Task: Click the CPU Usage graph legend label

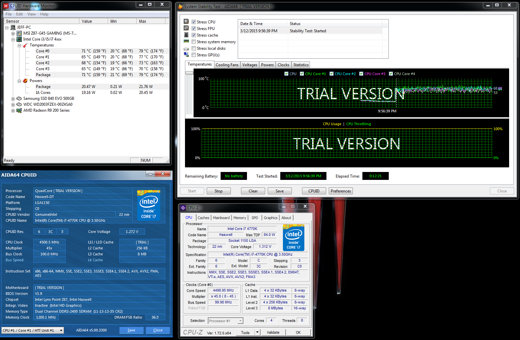Action: pos(332,124)
